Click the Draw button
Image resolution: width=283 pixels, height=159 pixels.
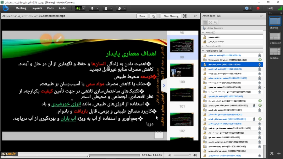click(142, 16)
